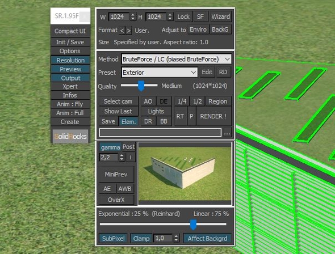Click the previous format arrow

coord(122,31)
